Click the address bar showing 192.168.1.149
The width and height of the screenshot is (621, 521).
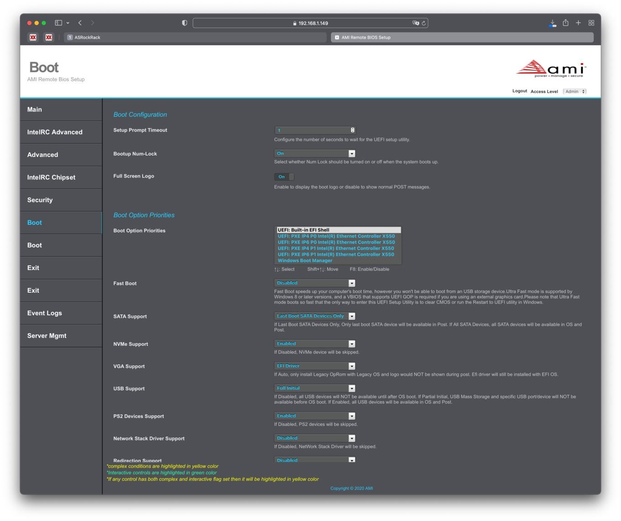(x=310, y=23)
